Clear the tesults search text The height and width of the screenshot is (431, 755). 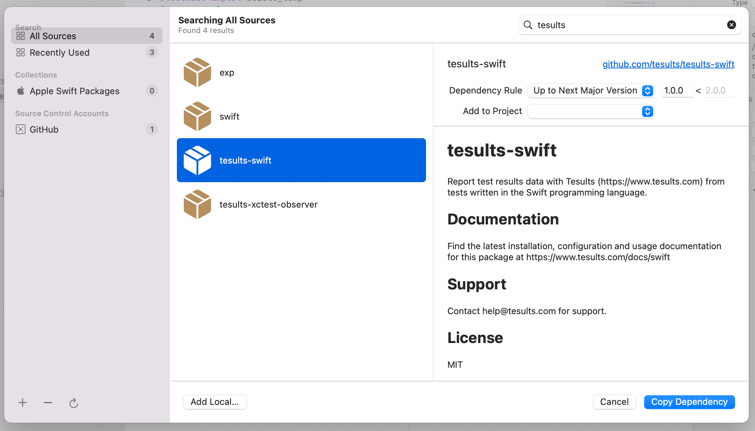point(732,25)
